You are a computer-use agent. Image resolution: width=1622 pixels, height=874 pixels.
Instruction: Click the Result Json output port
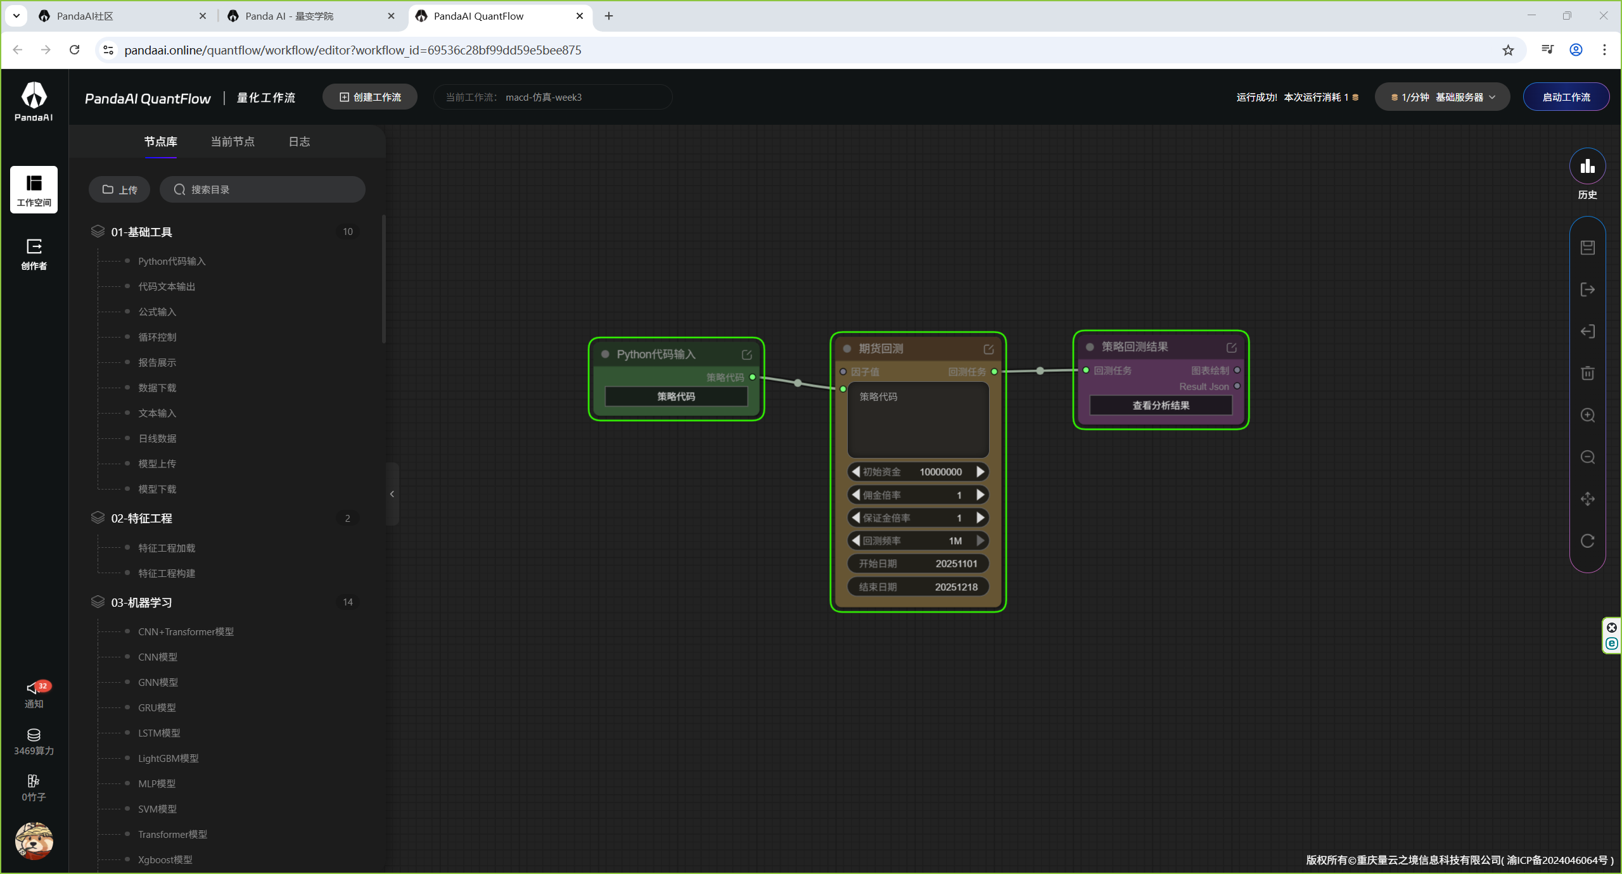(1237, 386)
